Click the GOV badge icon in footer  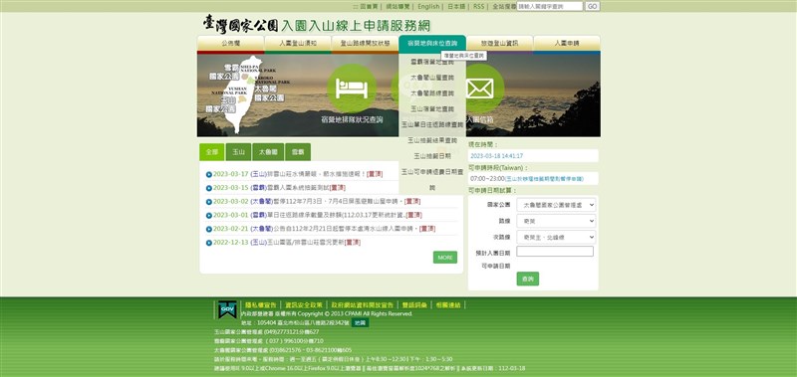[227, 309]
